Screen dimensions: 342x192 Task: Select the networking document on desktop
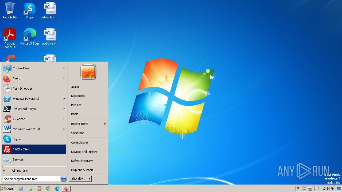(x=50, y=11)
